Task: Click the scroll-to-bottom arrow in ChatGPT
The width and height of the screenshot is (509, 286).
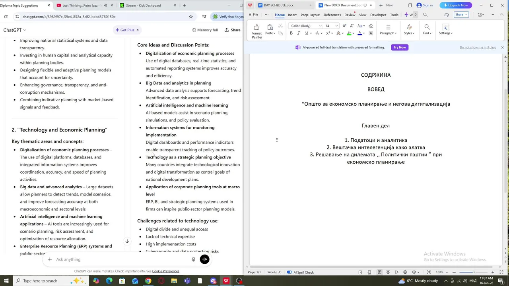Action: (x=127, y=241)
